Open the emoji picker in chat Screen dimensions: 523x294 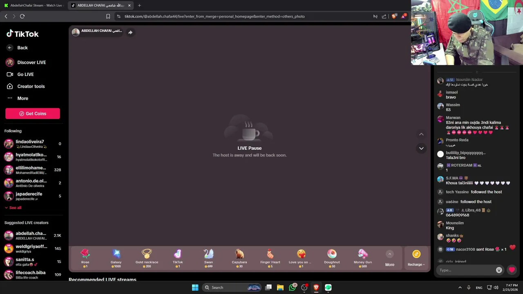499,270
